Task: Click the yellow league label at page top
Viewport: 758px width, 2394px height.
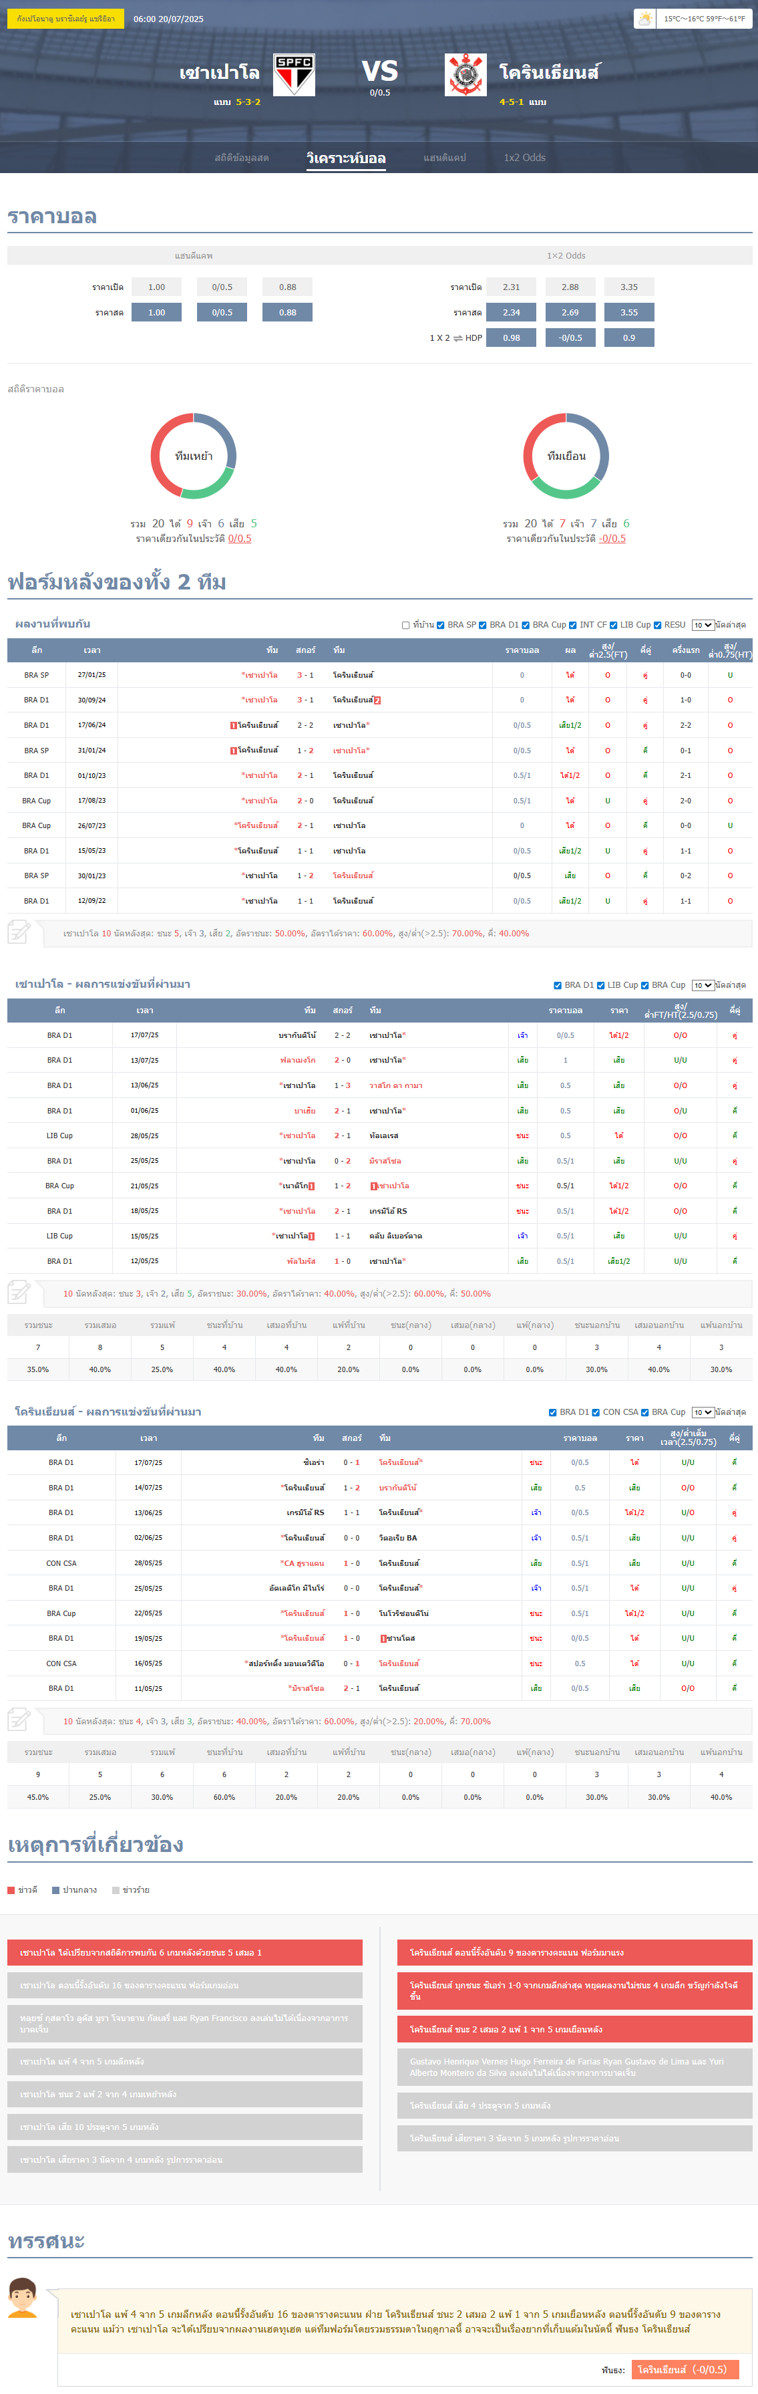Action: [65, 19]
